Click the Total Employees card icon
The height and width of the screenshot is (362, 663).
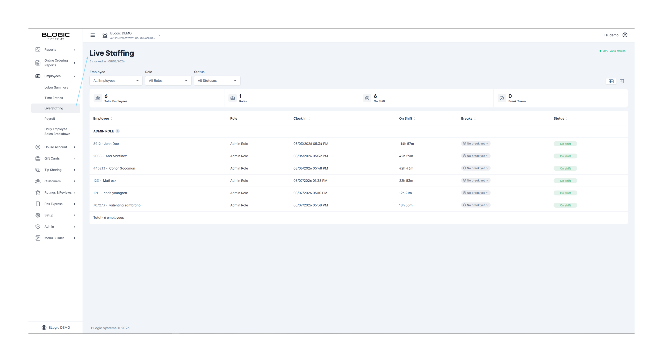pos(98,98)
